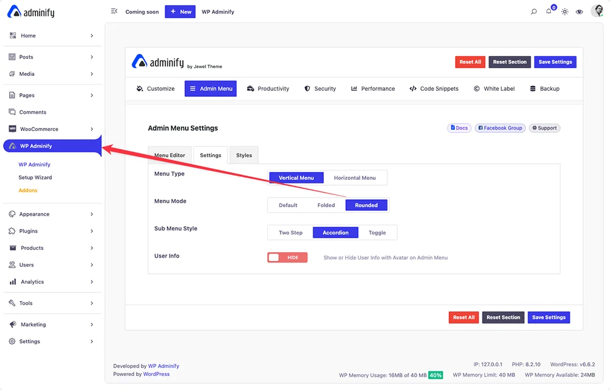
Task: Choose Two Step sub menu style
Action: (x=290, y=233)
